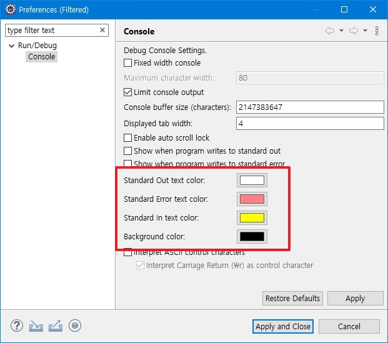Open Standard Out text color swatch
Viewport: 388px width, 343px height.
(x=252, y=180)
